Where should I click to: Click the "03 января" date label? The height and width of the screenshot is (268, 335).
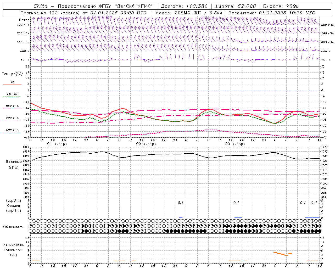click(x=235, y=144)
